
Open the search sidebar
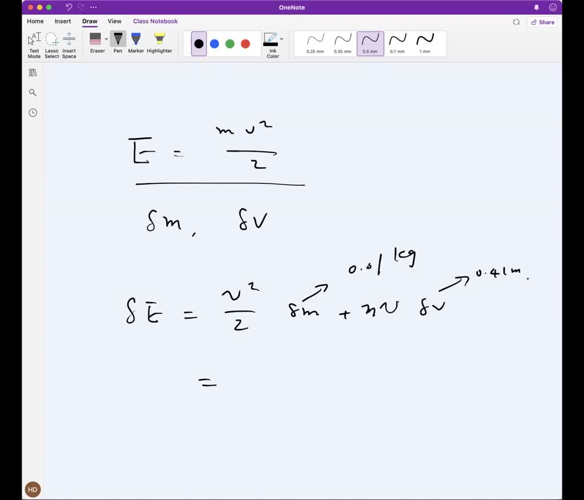[33, 92]
